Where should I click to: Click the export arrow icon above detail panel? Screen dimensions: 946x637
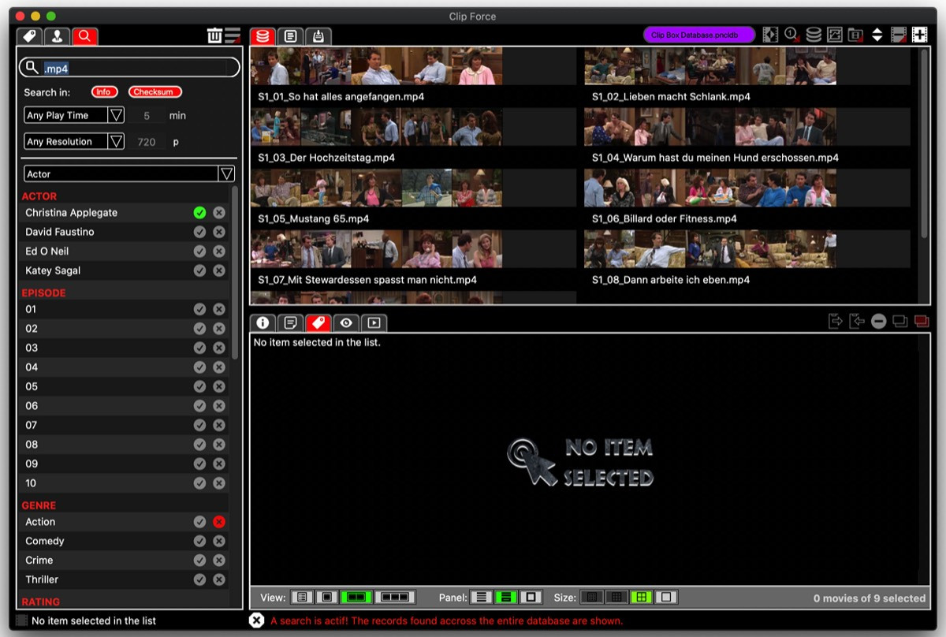836,321
